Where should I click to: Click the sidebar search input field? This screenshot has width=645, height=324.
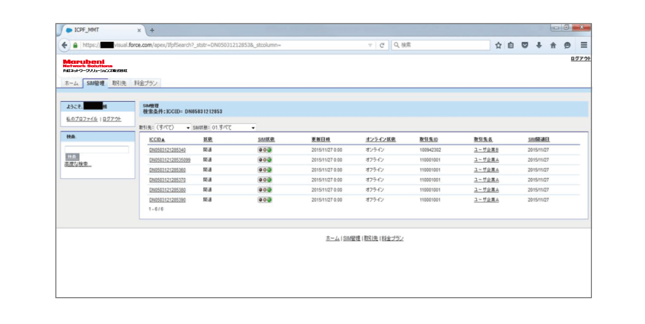point(97,149)
